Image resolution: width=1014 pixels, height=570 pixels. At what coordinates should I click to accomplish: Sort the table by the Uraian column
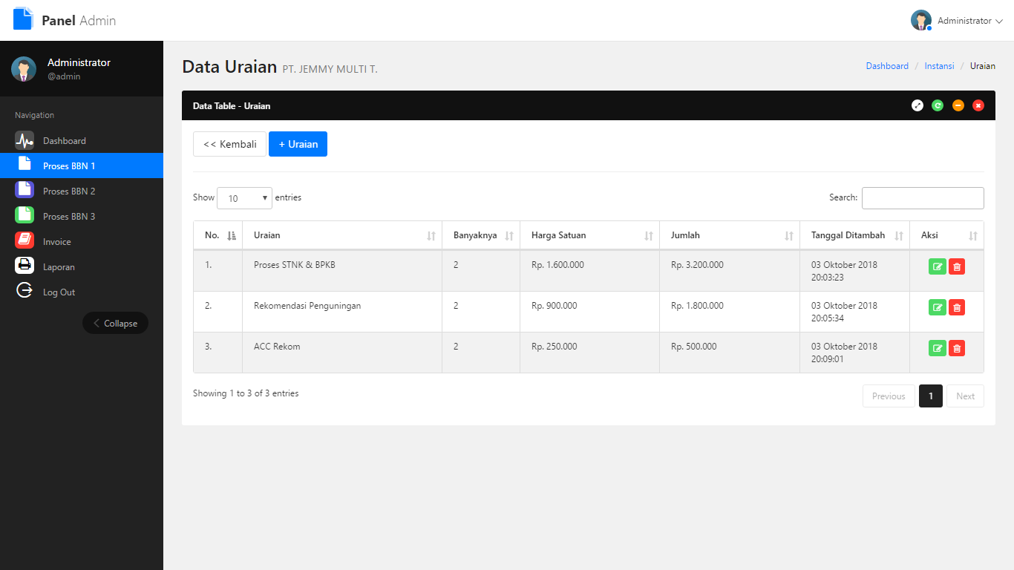tap(341, 235)
